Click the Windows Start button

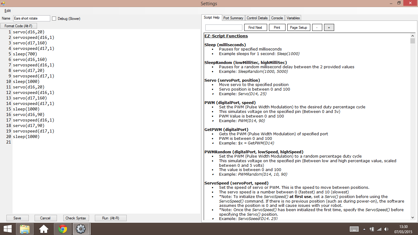tap(7, 229)
